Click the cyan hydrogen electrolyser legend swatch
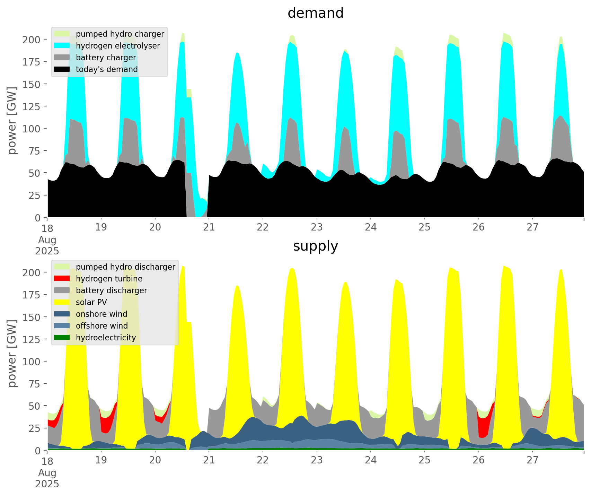 pos(62,46)
